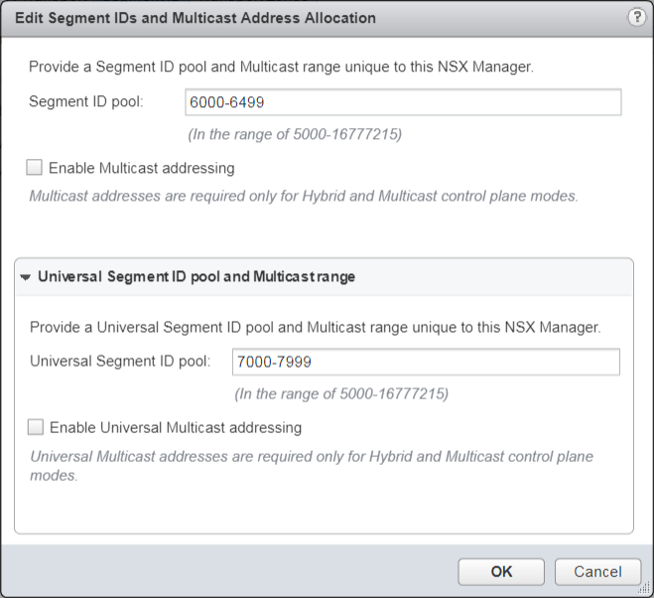Click the range hint below the 6000-6499 field
This screenshot has width=654, height=598.
coord(295,134)
